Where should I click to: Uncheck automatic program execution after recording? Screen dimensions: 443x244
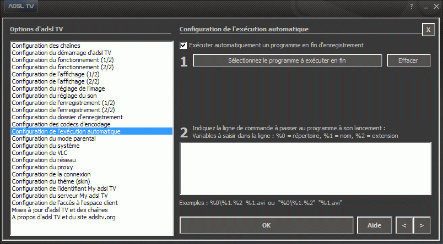coord(183,45)
